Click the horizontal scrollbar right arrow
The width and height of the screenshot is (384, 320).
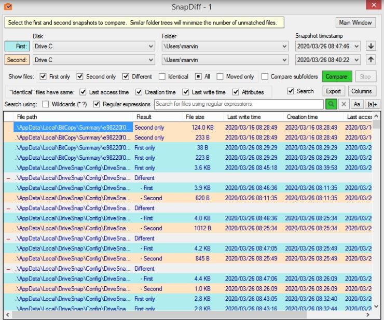point(367,315)
